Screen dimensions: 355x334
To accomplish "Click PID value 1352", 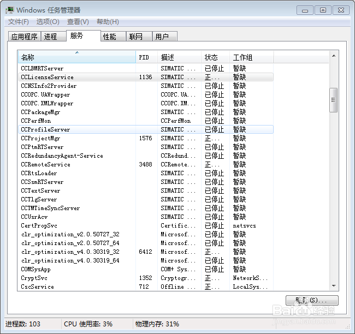I will (145, 278).
